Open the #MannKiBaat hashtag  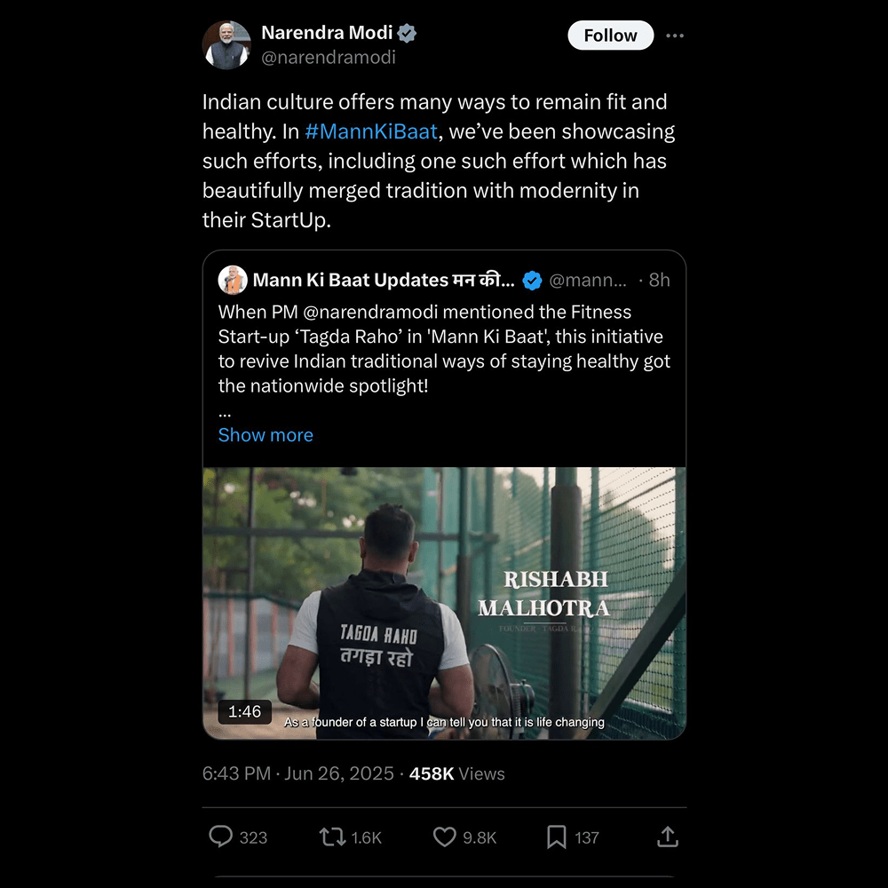pyautogui.click(x=371, y=131)
